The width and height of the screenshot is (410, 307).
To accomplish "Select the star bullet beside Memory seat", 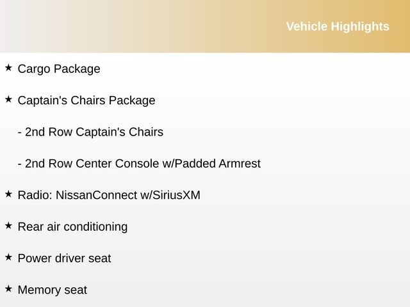I will (8, 288).
